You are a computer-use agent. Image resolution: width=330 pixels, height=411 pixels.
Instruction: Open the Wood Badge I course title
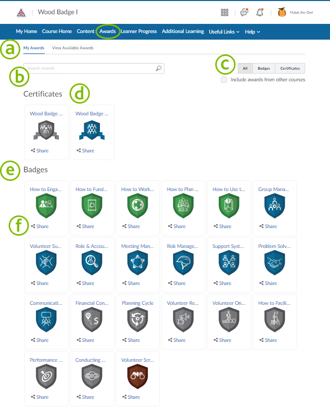click(57, 12)
